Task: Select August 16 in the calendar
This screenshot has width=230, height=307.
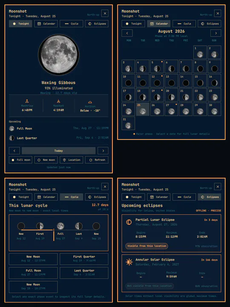Action: tap(214, 81)
